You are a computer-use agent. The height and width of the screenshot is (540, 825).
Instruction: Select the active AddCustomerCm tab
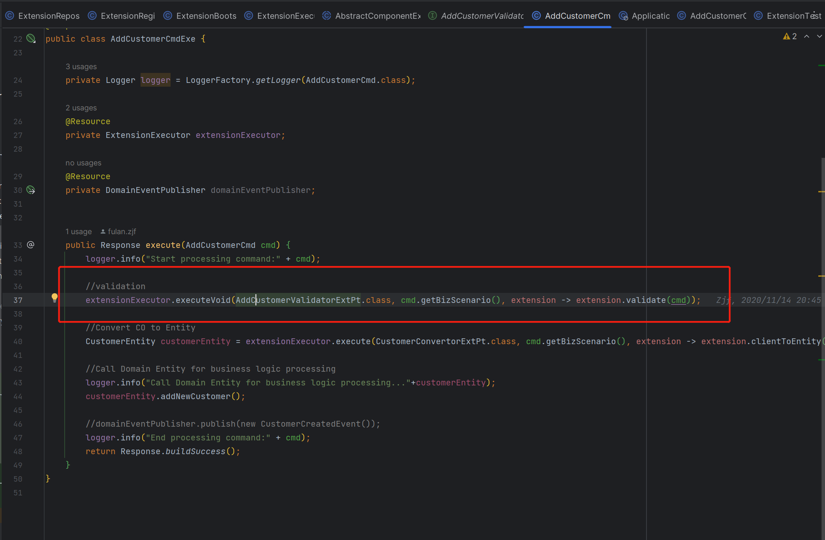pos(571,16)
